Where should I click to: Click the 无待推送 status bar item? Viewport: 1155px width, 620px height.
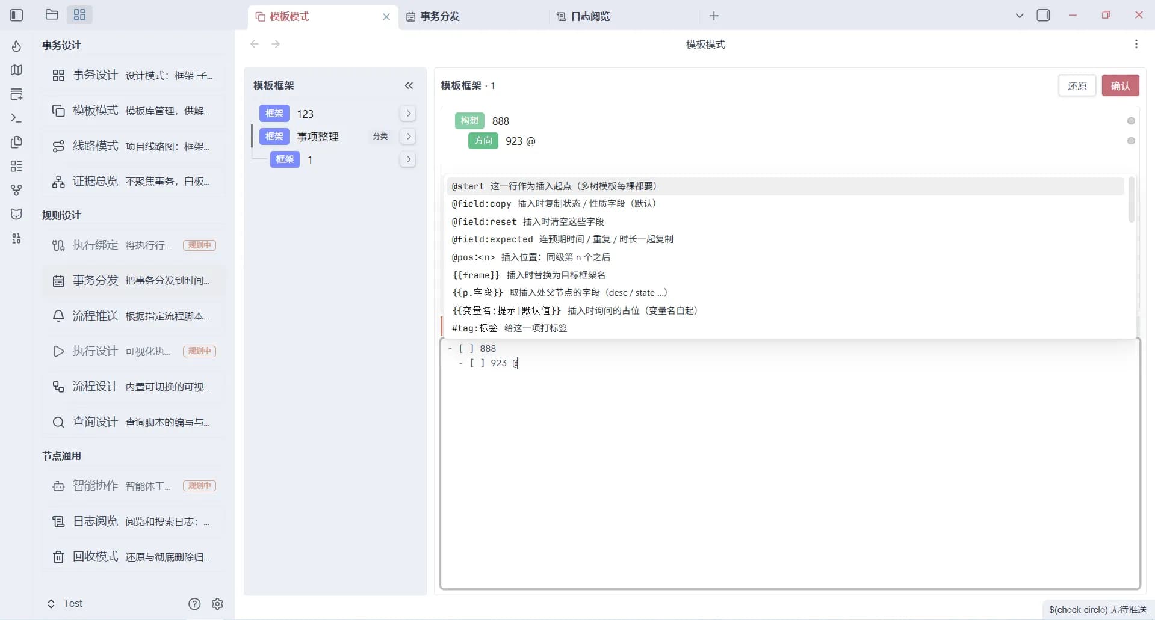pyautogui.click(x=1097, y=610)
